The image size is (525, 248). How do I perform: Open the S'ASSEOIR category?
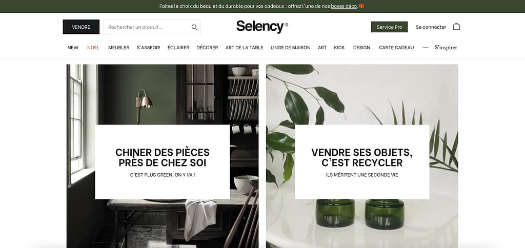coord(148,48)
